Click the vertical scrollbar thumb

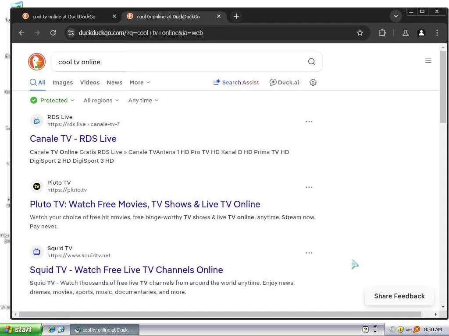[x=443, y=87]
